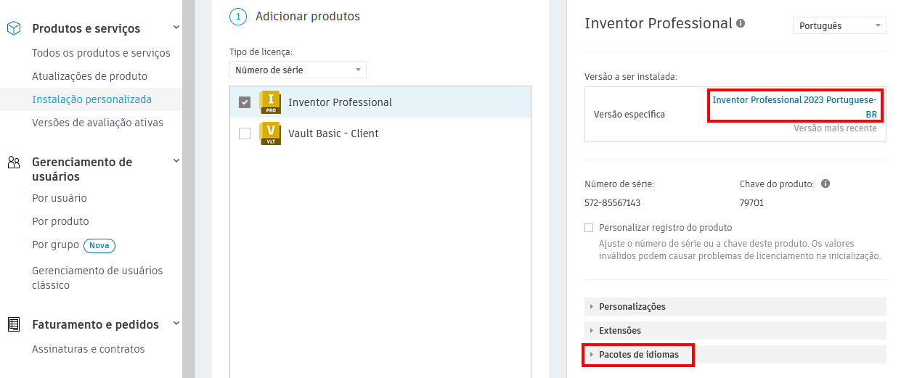Uncheck the Inventor Professional checkbox
Screen dimensions: 901x378
pyautogui.click(x=245, y=102)
